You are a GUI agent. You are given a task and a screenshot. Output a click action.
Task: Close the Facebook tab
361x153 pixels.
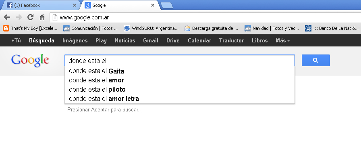pyautogui.click(x=75, y=5)
